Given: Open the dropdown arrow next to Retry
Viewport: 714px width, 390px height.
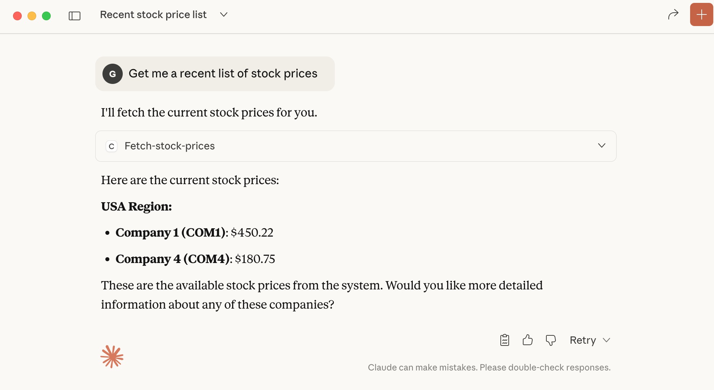Looking at the screenshot, I should point(606,340).
